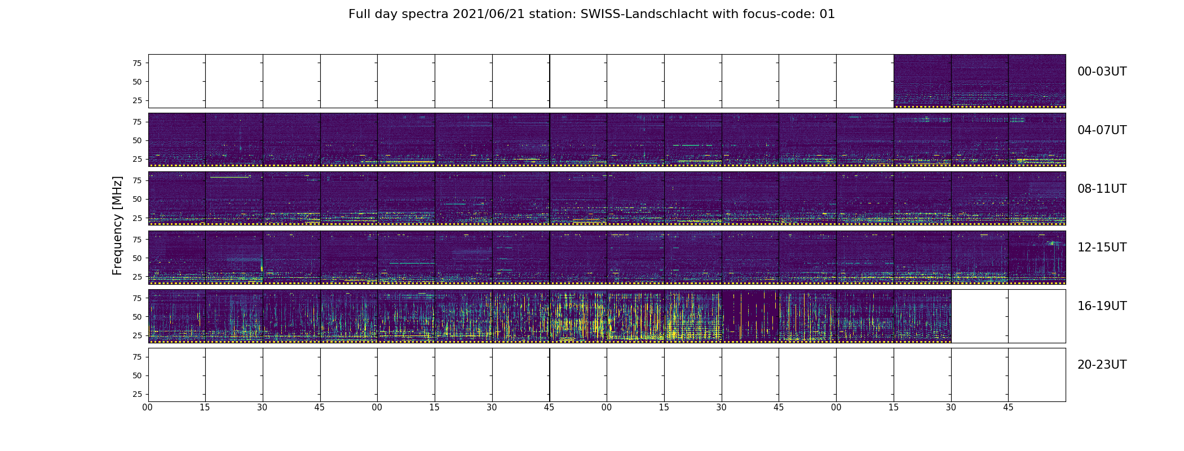Click the 75 tick label of the 00-03UT row
The width and height of the screenshot is (1184, 451).
[x=137, y=63]
